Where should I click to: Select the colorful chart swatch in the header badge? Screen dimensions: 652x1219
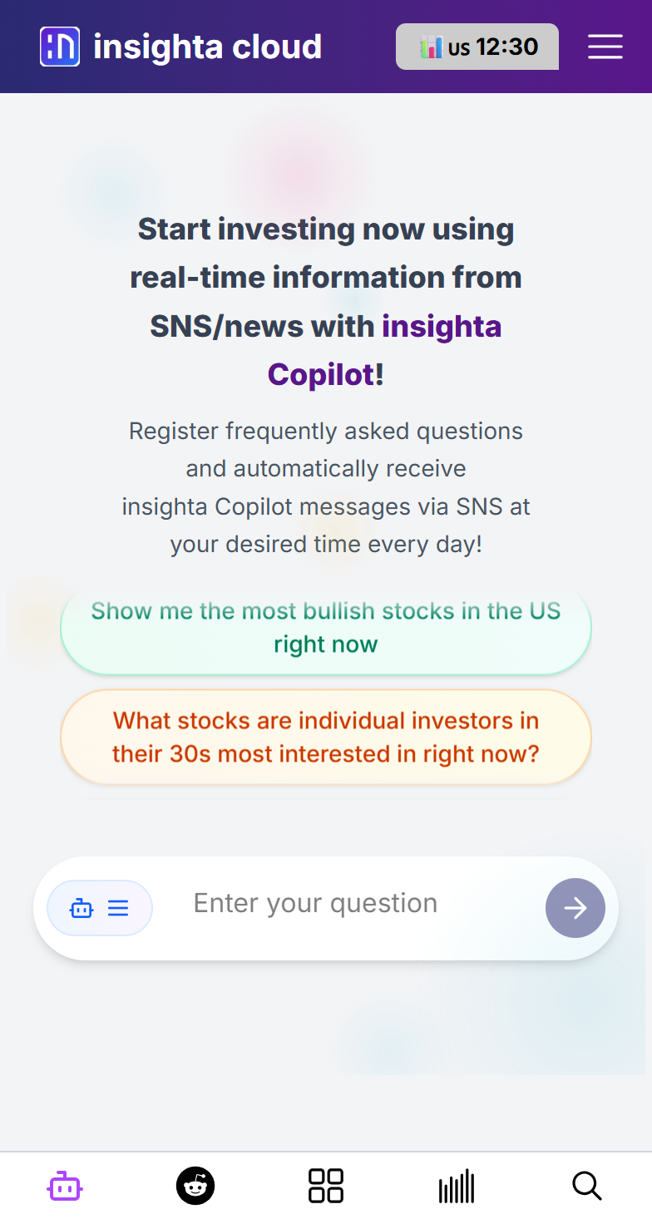[x=433, y=47]
